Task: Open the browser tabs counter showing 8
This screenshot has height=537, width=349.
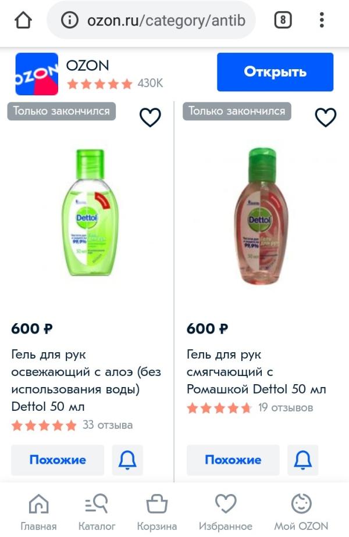Action: point(282,21)
